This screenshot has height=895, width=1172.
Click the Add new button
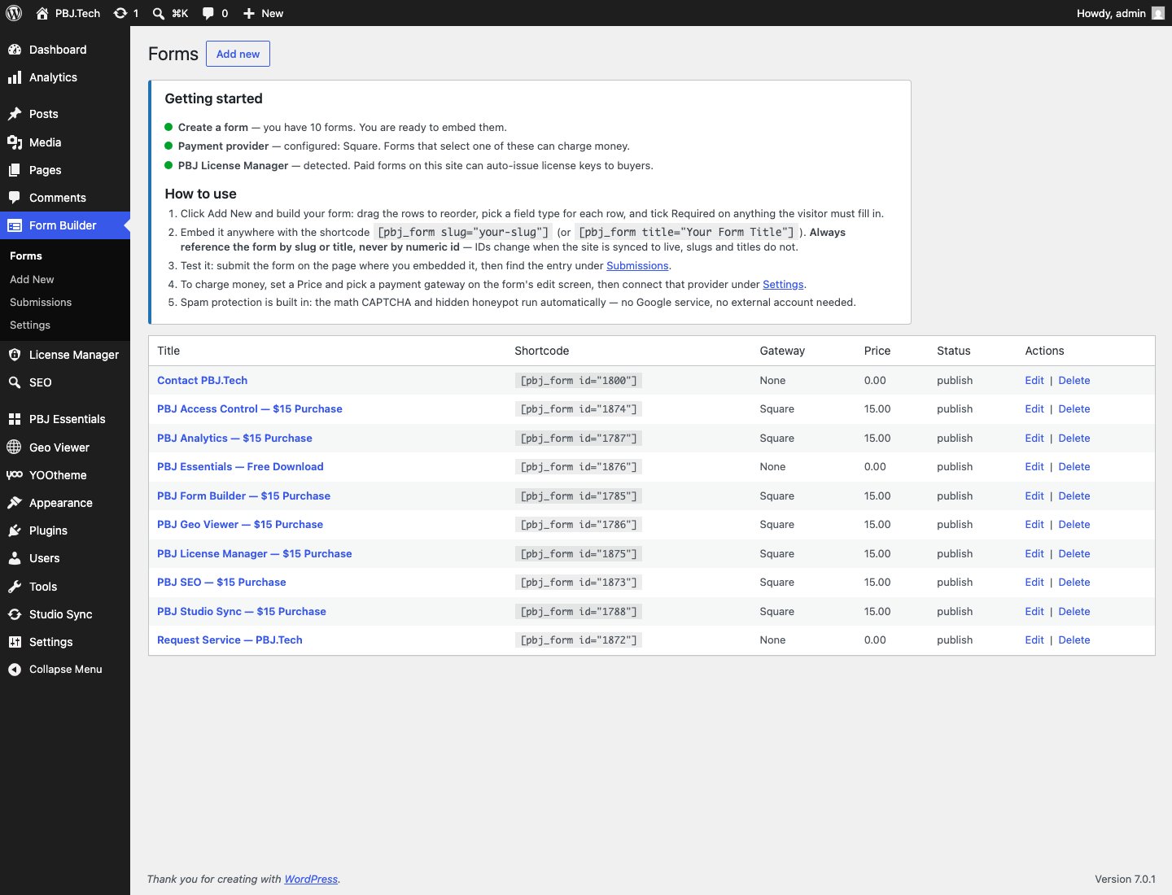(x=238, y=54)
